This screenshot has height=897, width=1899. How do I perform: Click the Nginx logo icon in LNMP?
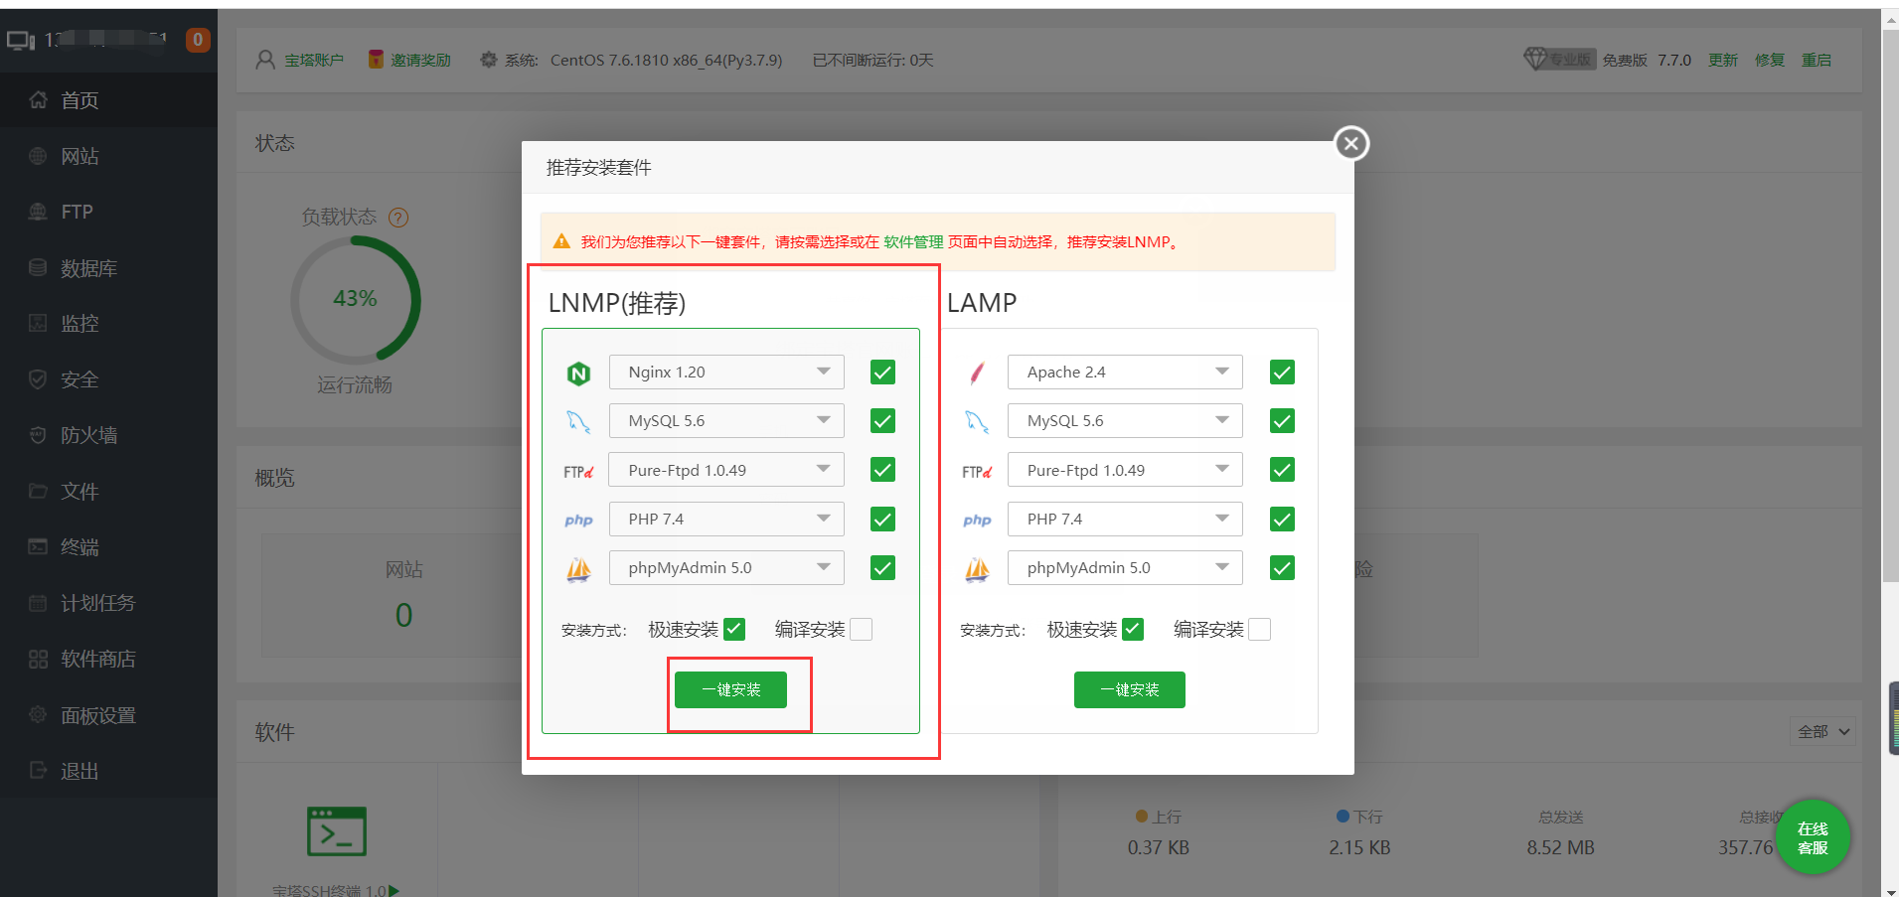pos(578,374)
